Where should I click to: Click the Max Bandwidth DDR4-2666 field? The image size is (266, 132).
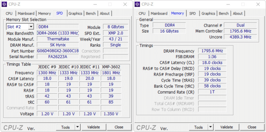(58, 33)
